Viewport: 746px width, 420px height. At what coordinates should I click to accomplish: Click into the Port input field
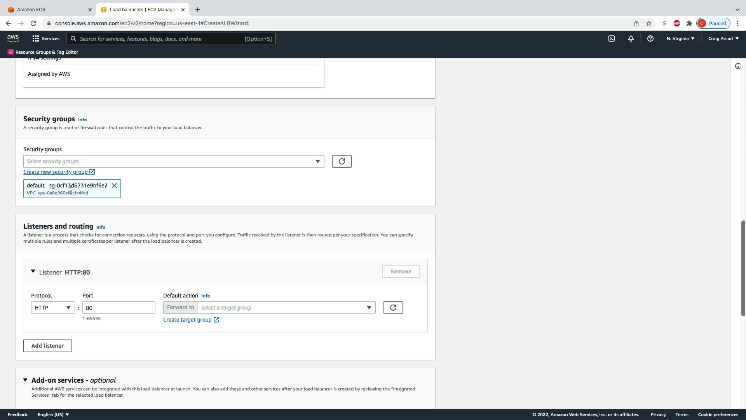click(119, 308)
